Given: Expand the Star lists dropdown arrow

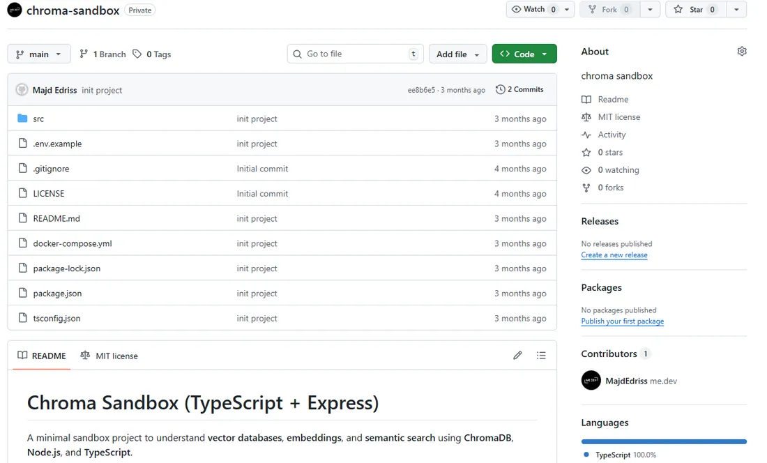Looking at the screenshot, I should point(737,9).
